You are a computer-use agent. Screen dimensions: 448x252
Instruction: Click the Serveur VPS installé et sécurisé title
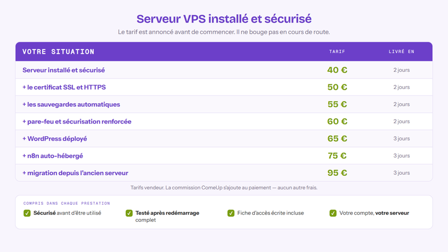224,19
